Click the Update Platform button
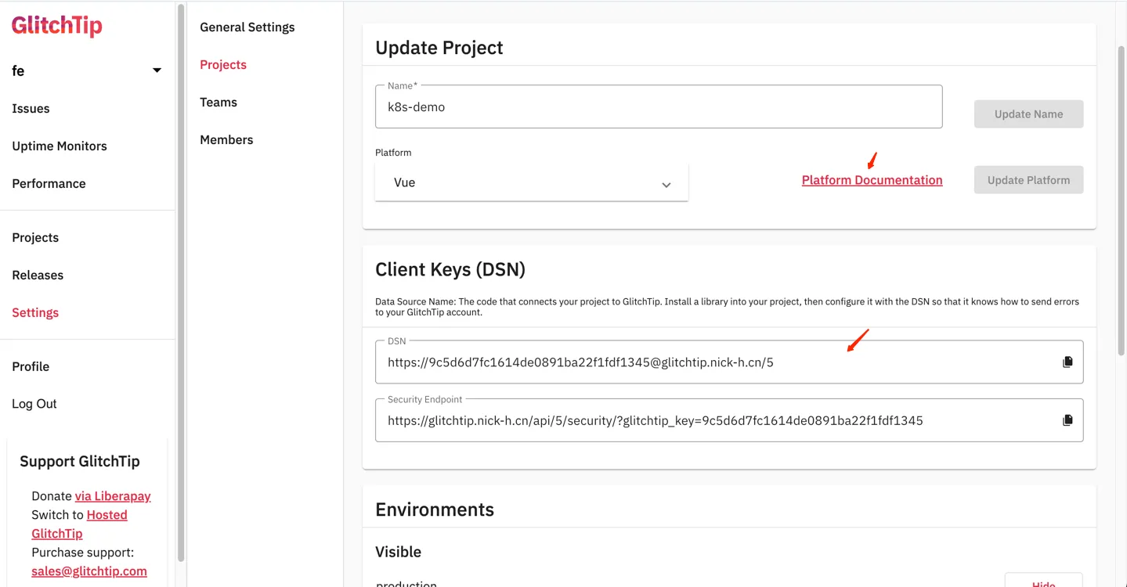This screenshot has width=1127, height=587. click(x=1028, y=179)
